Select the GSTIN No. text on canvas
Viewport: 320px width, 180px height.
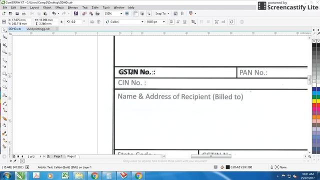[x=137, y=72]
